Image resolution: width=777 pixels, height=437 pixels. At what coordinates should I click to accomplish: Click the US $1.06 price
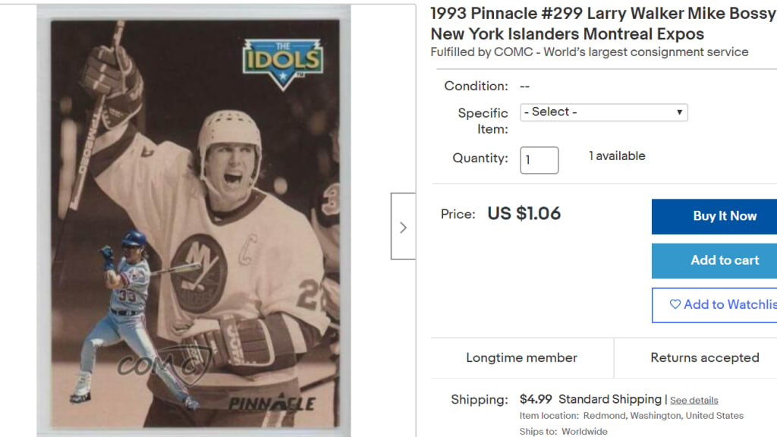click(x=524, y=214)
